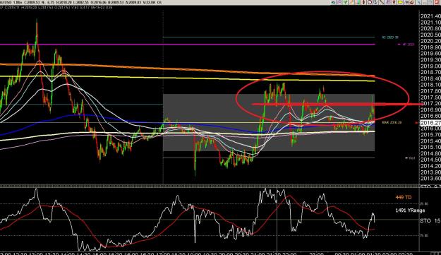
Task: Click the 2021.40 price axis label
Action: (x=430, y=16)
